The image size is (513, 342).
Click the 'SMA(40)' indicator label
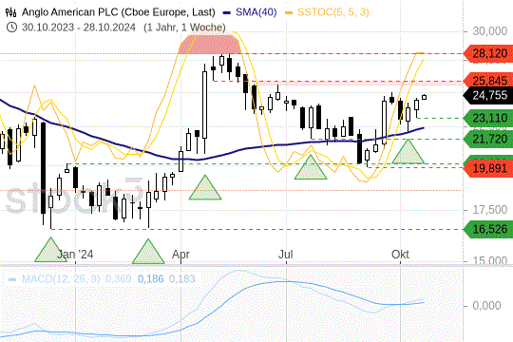pos(256,12)
